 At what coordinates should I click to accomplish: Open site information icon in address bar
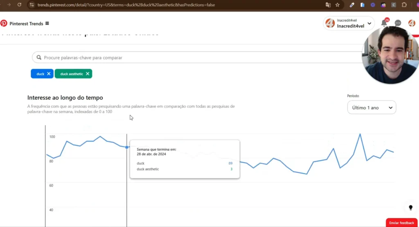coord(32,5)
